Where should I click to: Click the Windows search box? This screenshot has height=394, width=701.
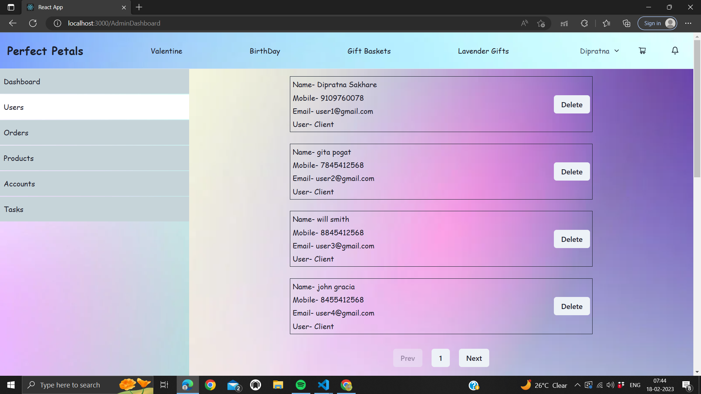[x=70, y=385]
